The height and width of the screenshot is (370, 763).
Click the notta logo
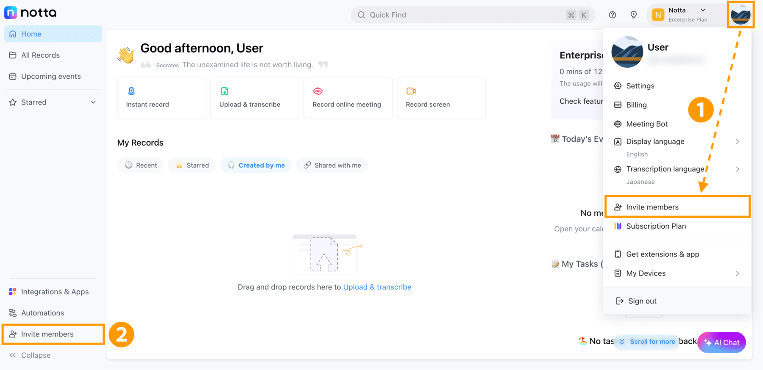(31, 13)
